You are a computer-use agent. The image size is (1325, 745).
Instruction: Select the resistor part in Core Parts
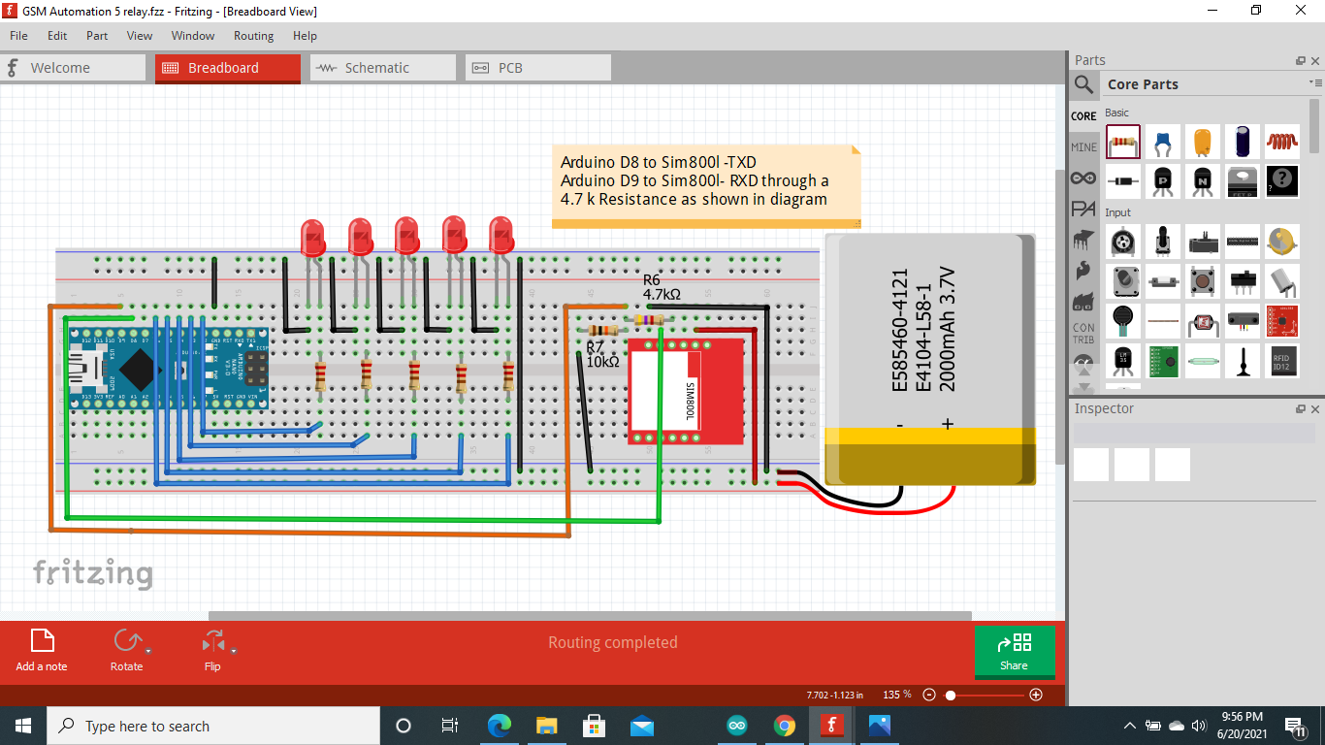(1122, 142)
